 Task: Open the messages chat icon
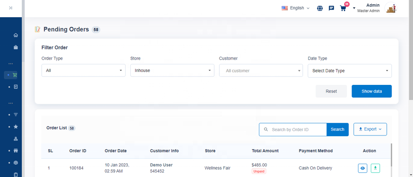click(x=331, y=8)
